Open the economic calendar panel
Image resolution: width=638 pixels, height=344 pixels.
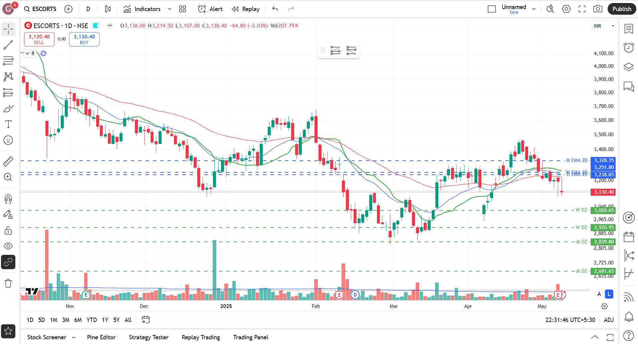click(x=629, y=237)
